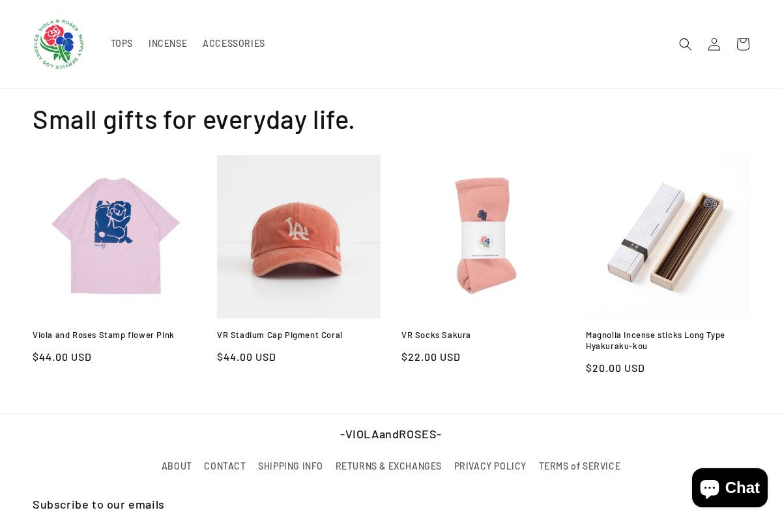Open the VR Stadium Cap Pigment Coral page
782x521 pixels.
click(x=280, y=335)
